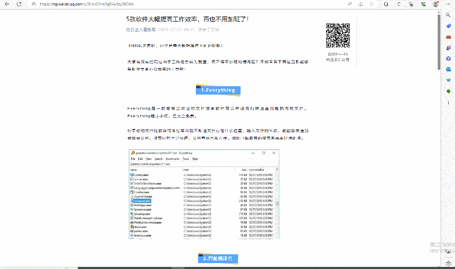This screenshot has height=269, width=455.
Task: Click the article title heading
Action: (187, 19)
